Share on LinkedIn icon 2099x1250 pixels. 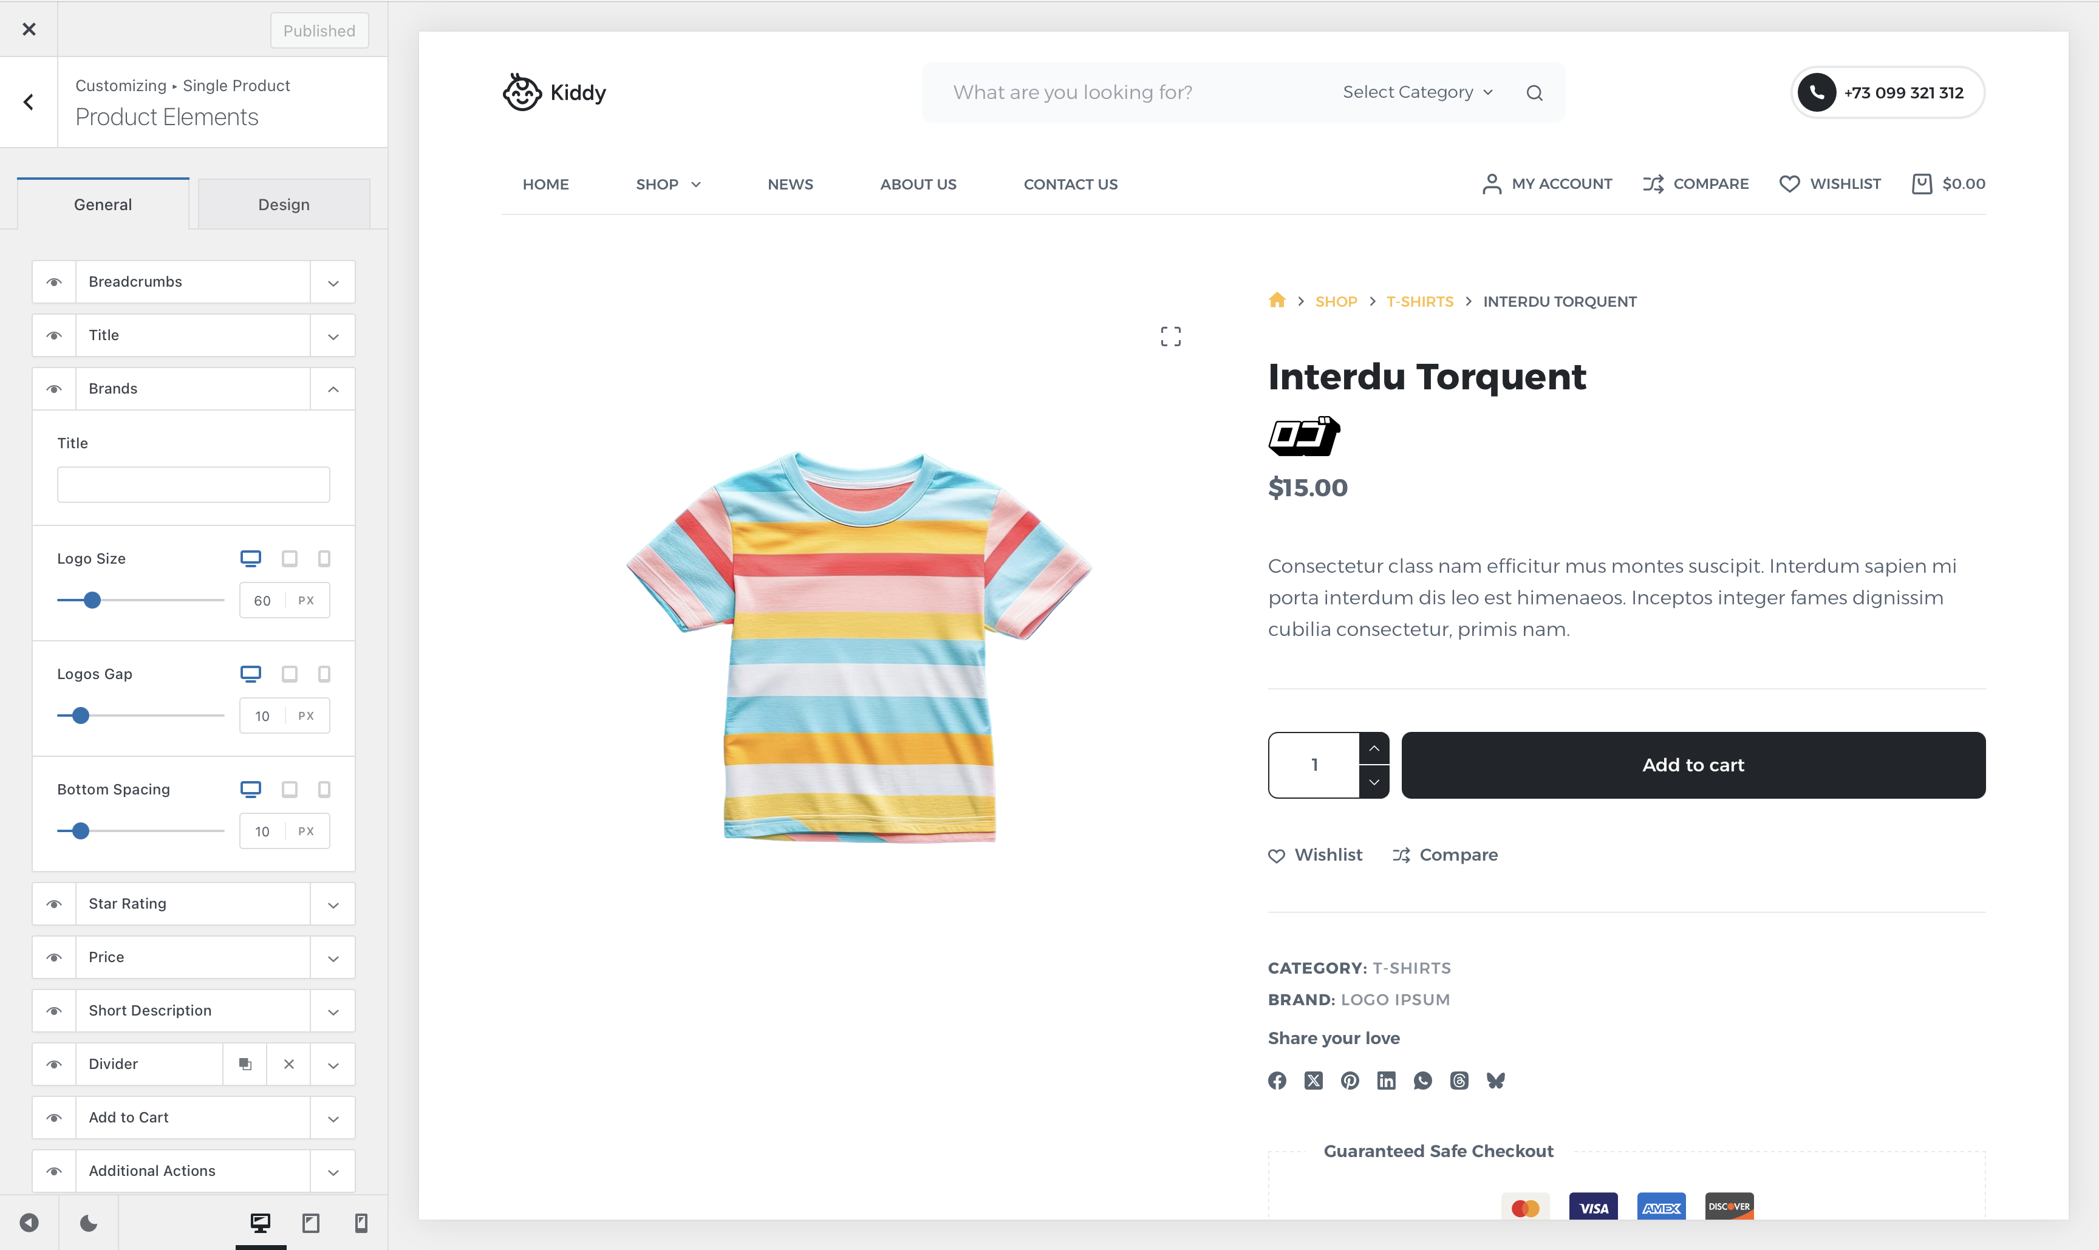click(x=1385, y=1081)
